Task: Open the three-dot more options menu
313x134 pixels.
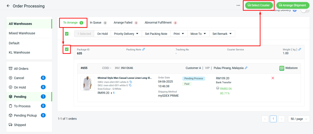Action: tap(238, 5)
